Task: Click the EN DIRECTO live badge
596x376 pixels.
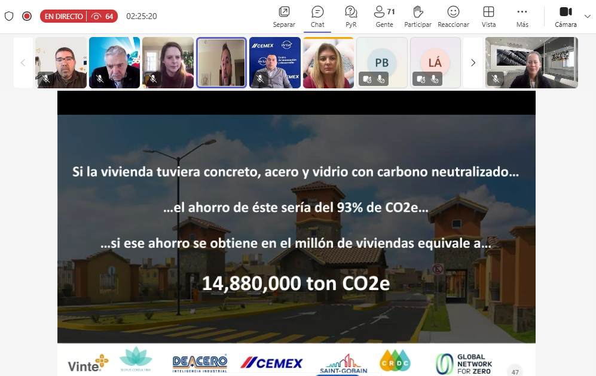Action: [65, 16]
